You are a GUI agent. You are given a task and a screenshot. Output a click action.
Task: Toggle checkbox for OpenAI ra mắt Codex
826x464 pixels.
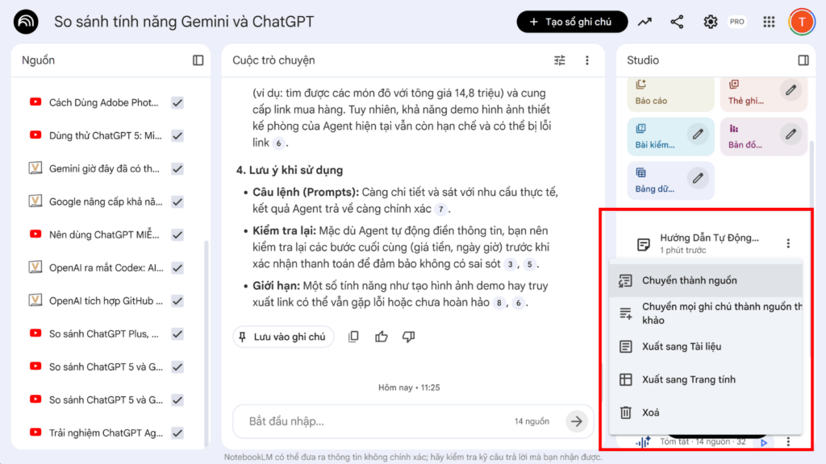pos(177,267)
